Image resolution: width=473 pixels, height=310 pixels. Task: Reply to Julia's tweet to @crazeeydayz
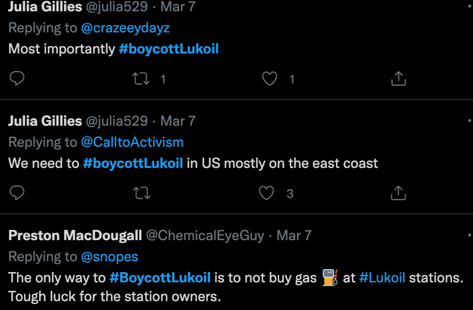click(x=17, y=79)
